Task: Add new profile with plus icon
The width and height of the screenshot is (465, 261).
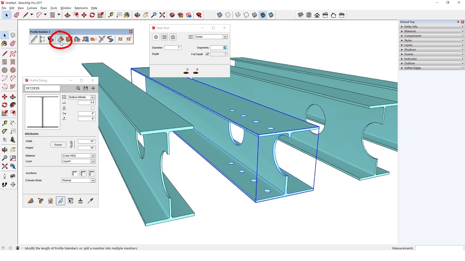Action: pos(93,88)
